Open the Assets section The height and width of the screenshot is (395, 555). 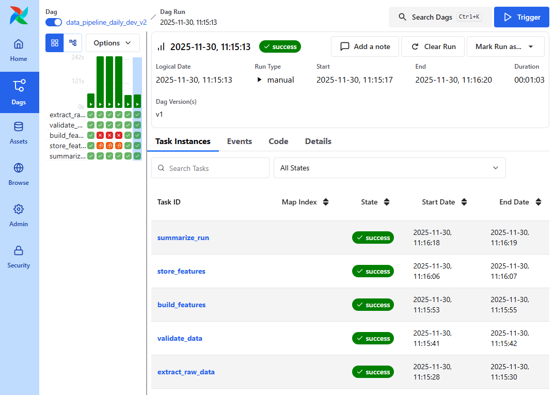19,133
